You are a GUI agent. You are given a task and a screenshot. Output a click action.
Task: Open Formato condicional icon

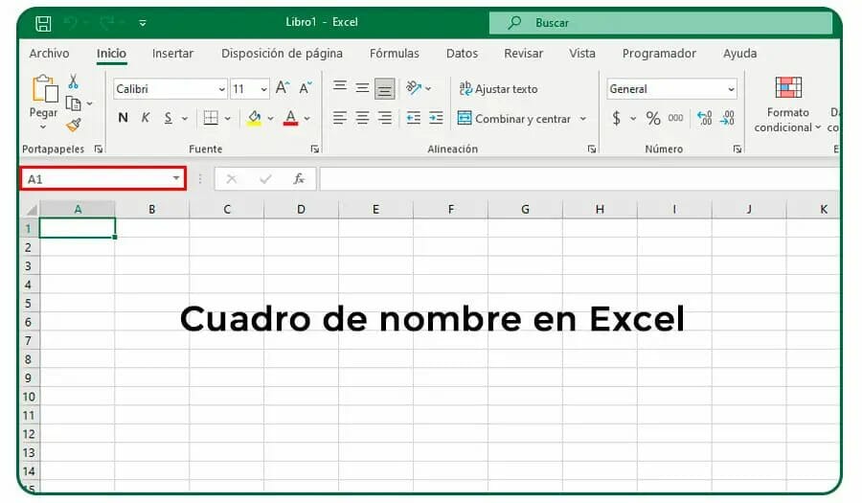(x=787, y=88)
